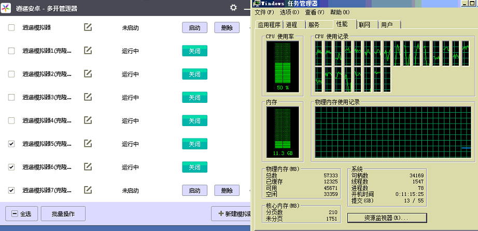Viewport: 478px width, 231px height.
Task: Open 帮助(H) menu in Task Manager
Action: (x=340, y=12)
